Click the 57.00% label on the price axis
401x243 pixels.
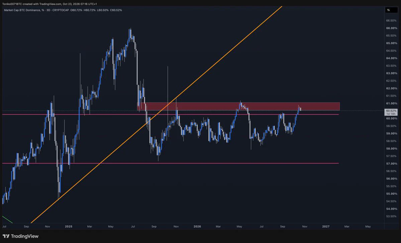pyautogui.click(x=392, y=164)
